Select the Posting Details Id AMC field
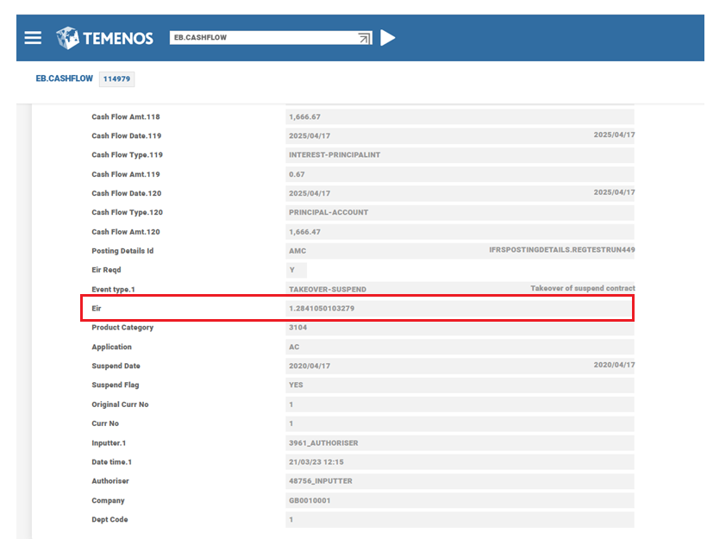This screenshot has width=707, height=539. pyautogui.click(x=297, y=251)
